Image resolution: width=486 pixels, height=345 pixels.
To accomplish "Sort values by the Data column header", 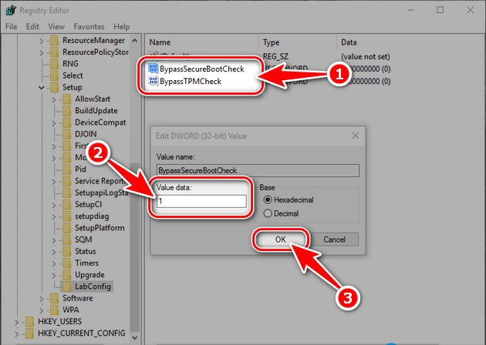I will [349, 42].
